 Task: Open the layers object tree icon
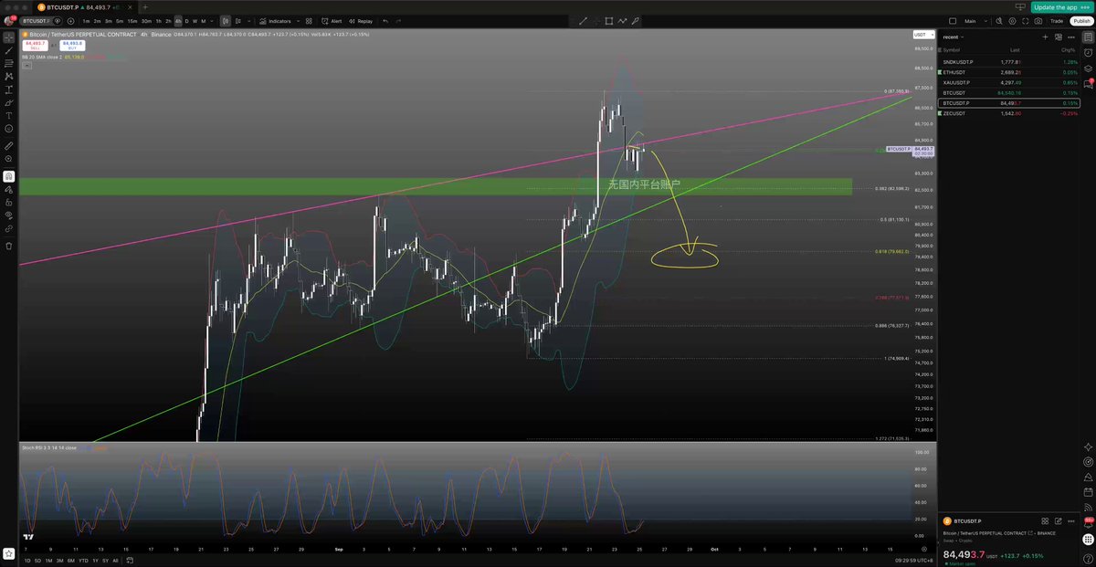point(1088,68)
